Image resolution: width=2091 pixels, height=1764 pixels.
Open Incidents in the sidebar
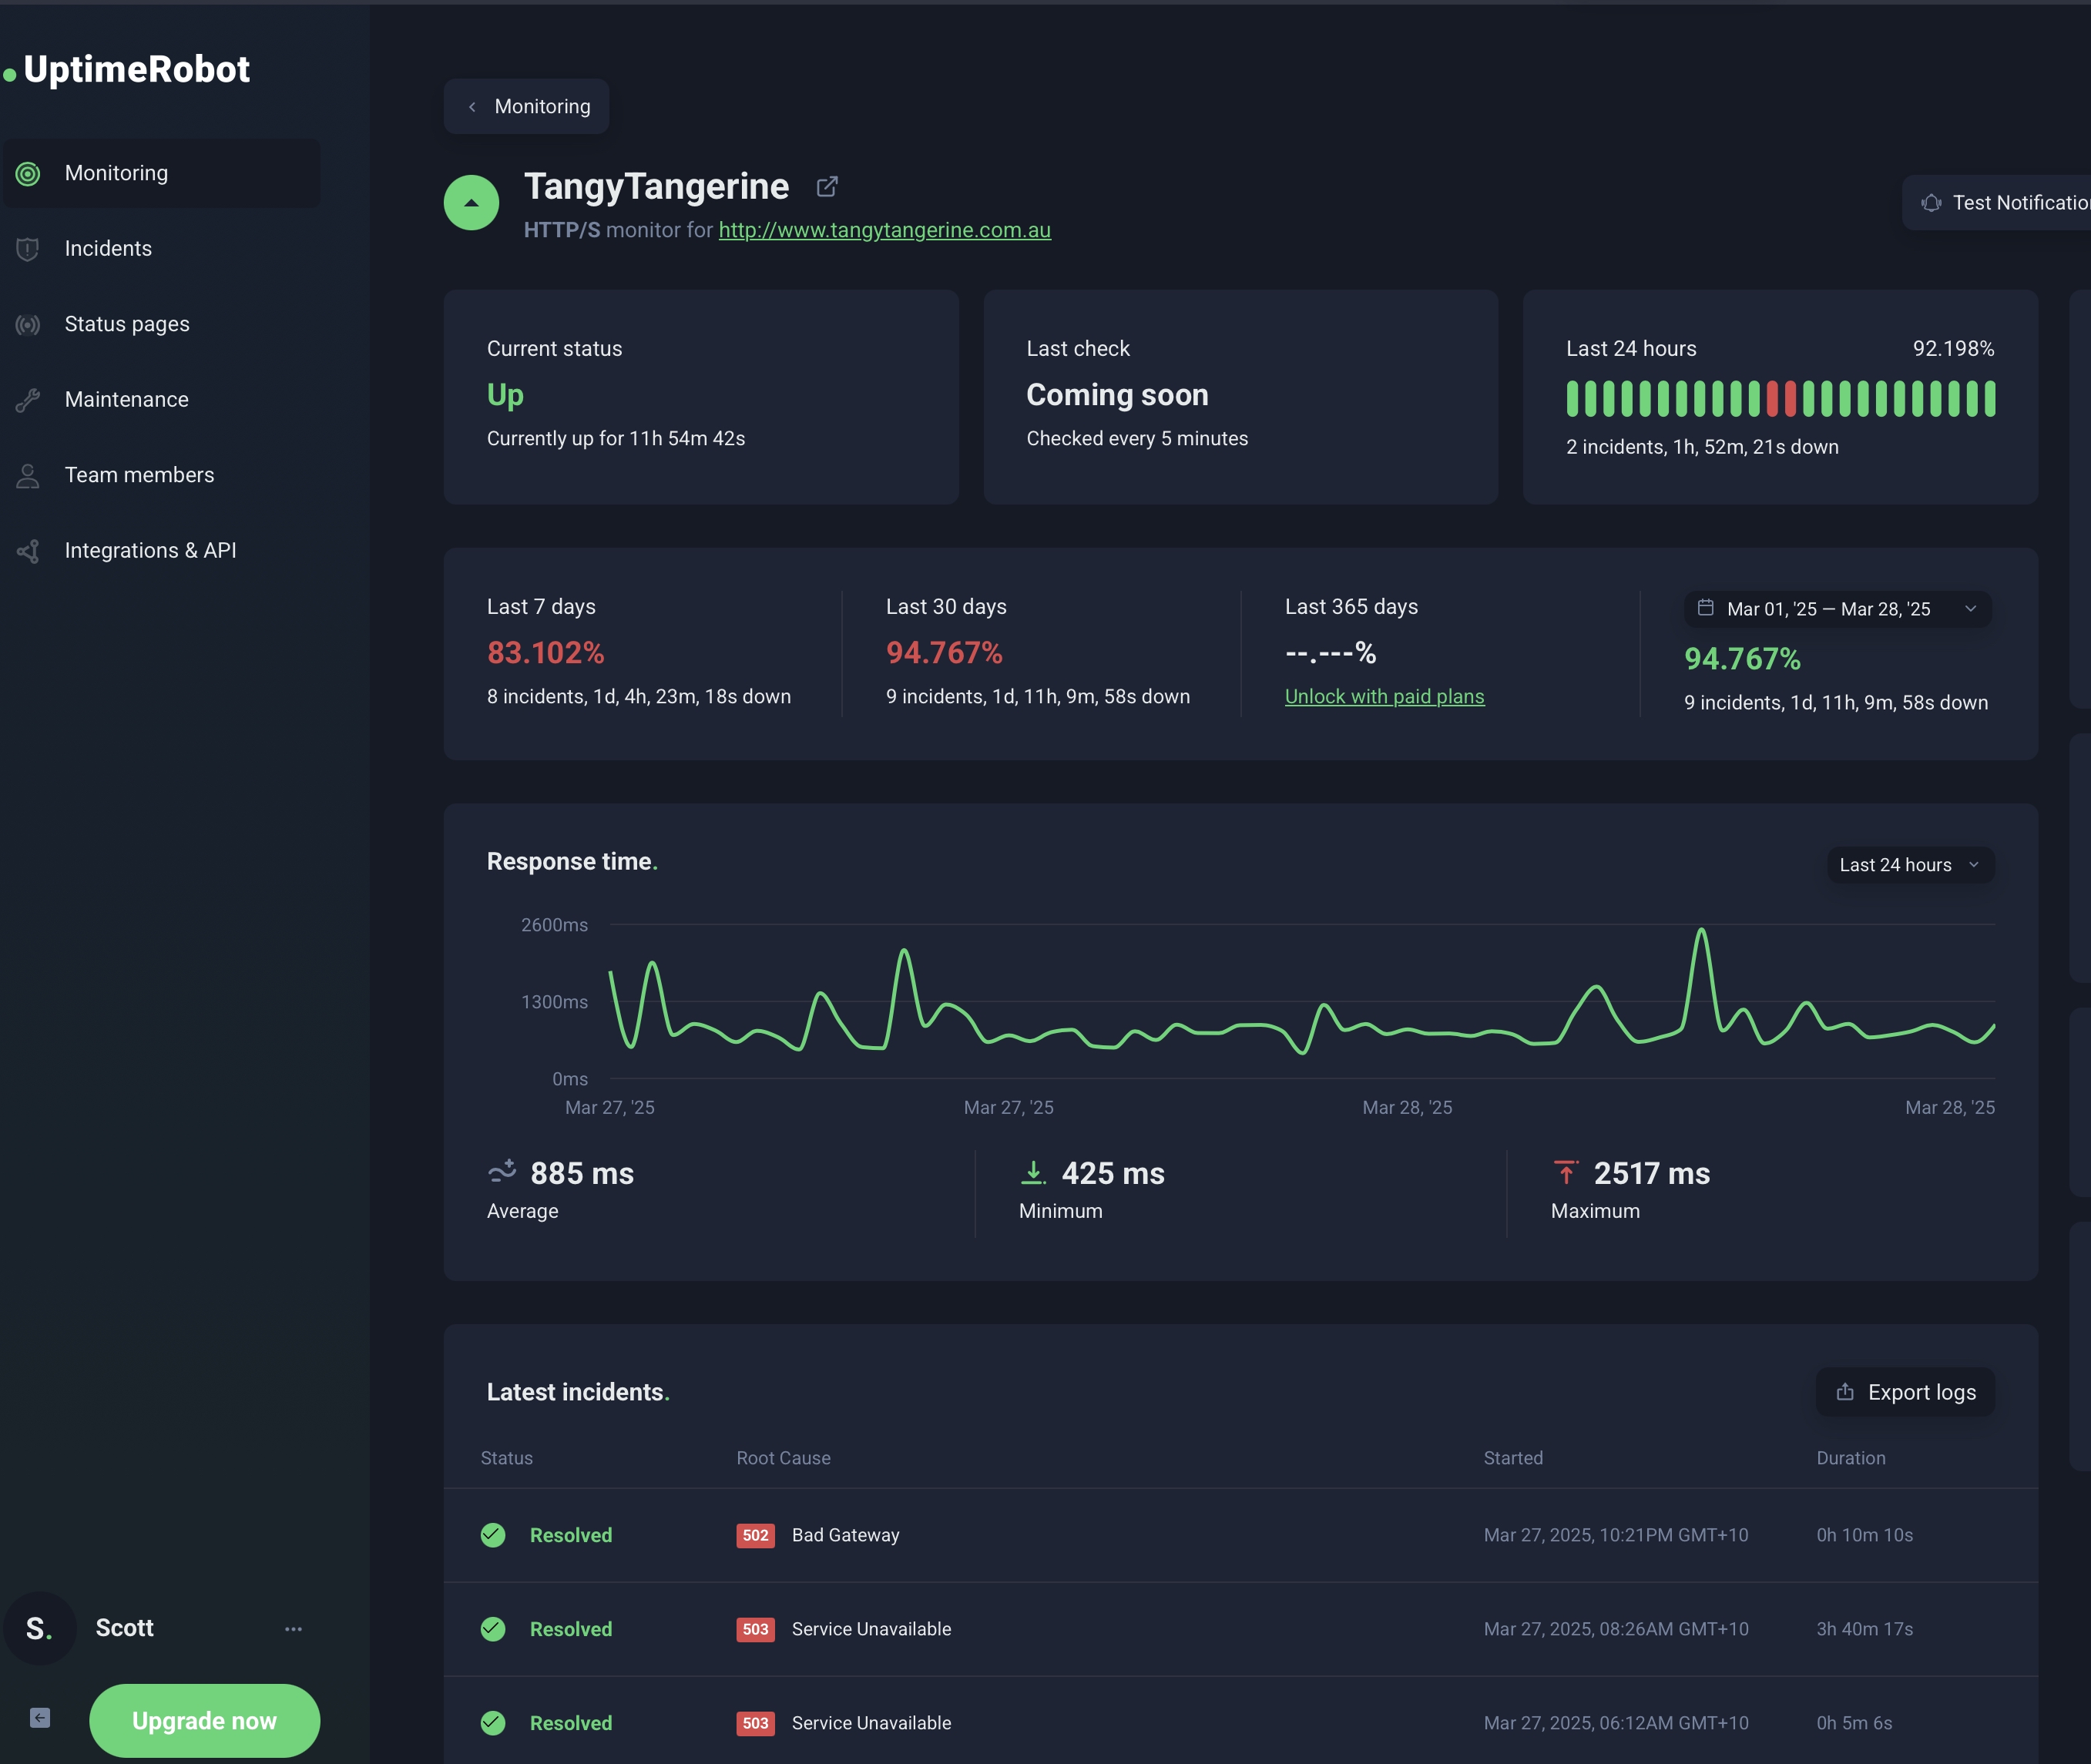coord(162,249)
